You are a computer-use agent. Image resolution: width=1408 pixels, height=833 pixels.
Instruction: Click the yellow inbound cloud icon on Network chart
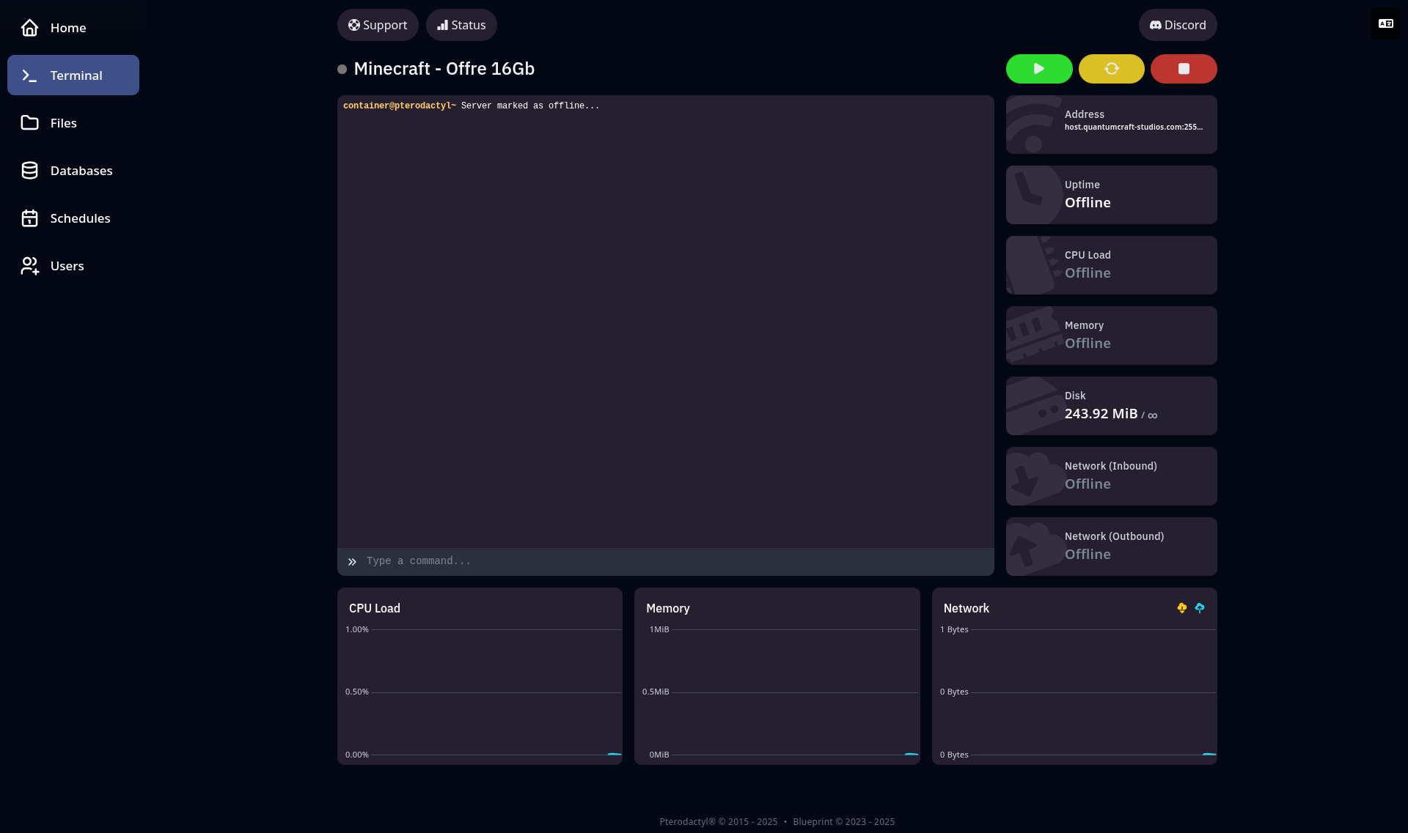coord(1182,608)
